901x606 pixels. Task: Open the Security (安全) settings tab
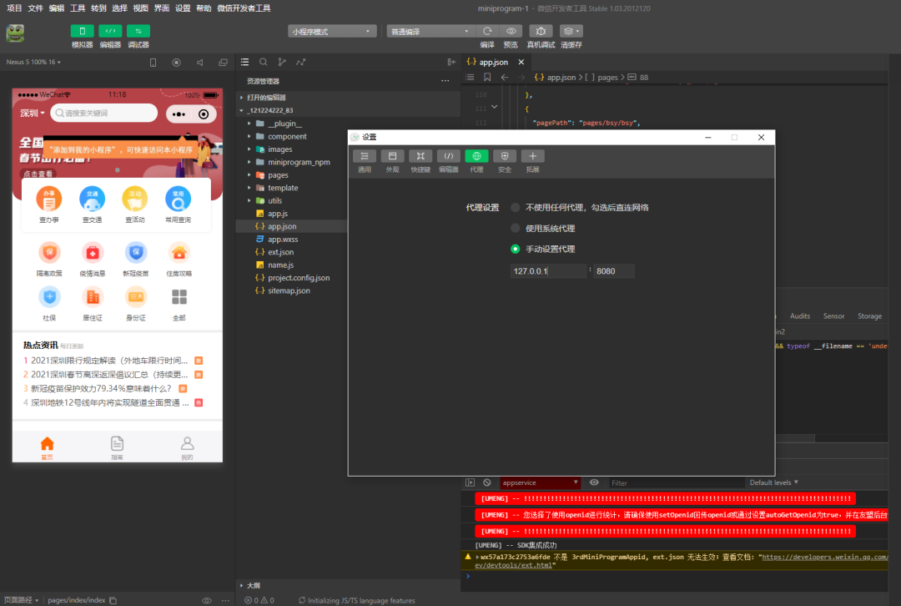pos(505,156)
